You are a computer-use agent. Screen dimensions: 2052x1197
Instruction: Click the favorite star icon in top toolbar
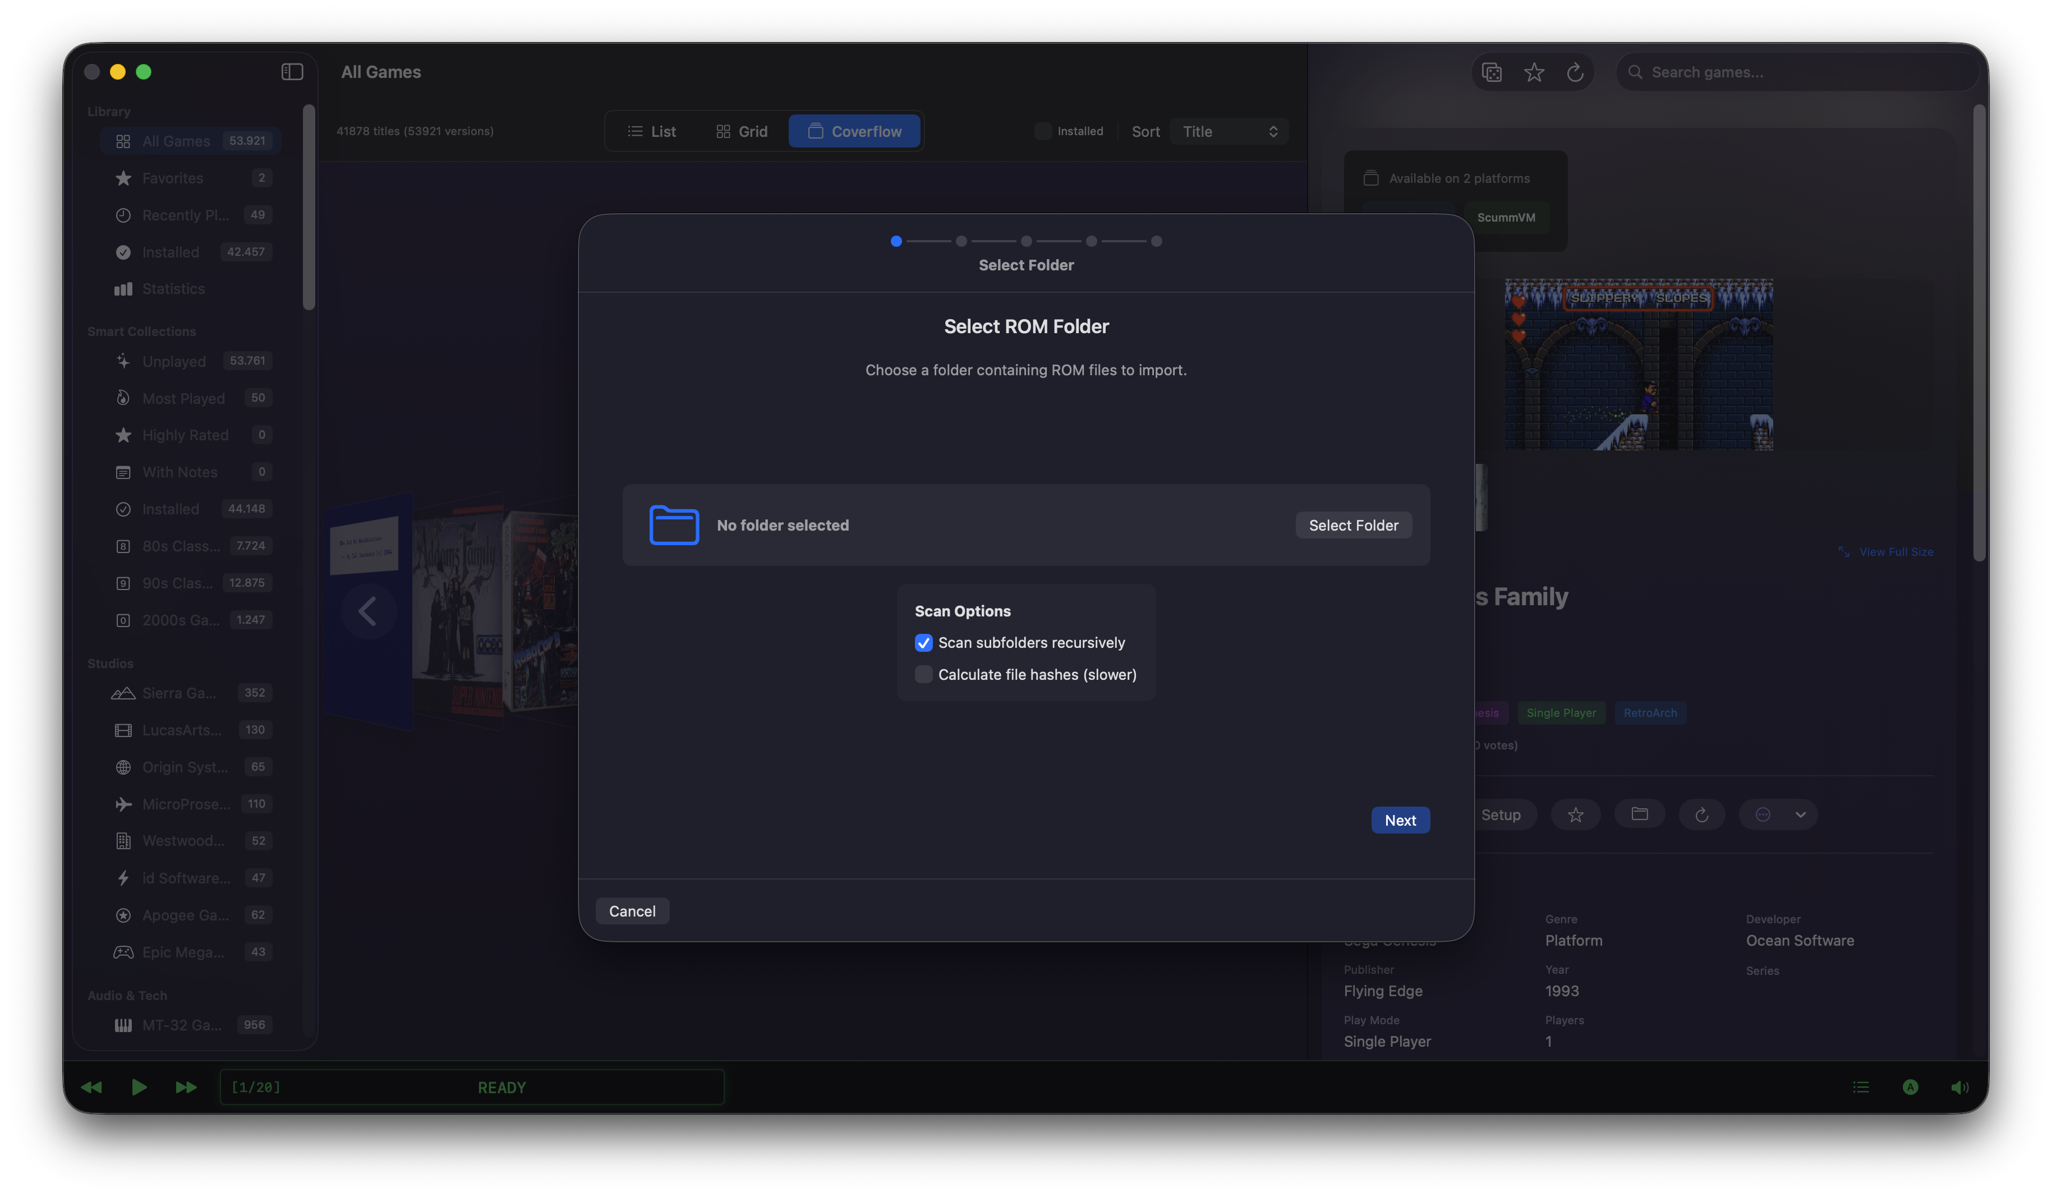(x=1533, y=72)
